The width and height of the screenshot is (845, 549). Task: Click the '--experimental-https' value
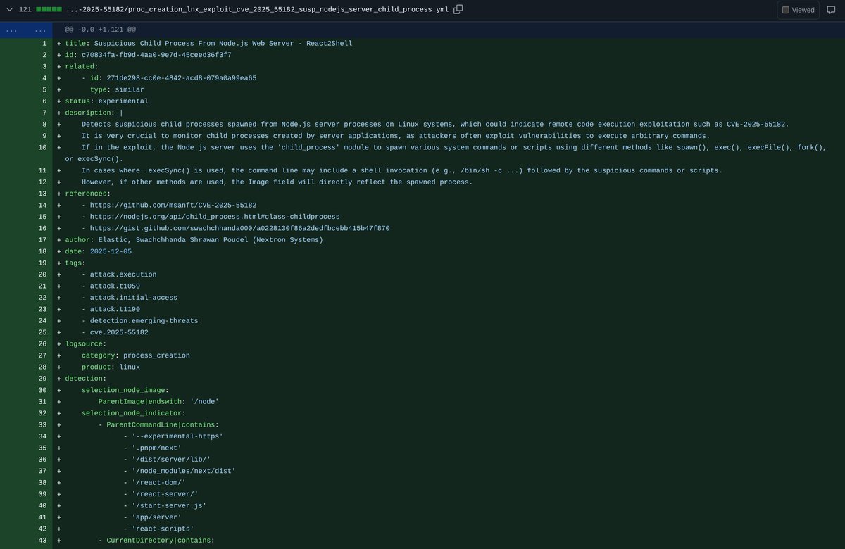[x=177, y=436]
